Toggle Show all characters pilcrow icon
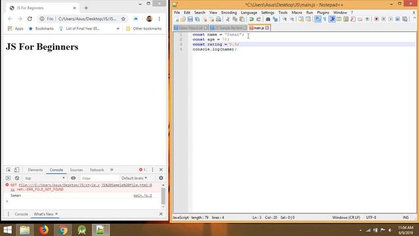The width and height of the screenshot is (419, 236). click(x=325, y=19)
